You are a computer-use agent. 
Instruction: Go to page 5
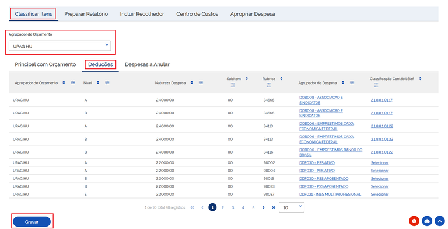tap(253, 207)
